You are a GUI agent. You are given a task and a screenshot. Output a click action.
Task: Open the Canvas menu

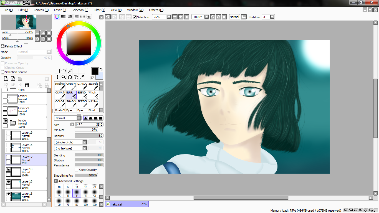[x=41, y=10]
